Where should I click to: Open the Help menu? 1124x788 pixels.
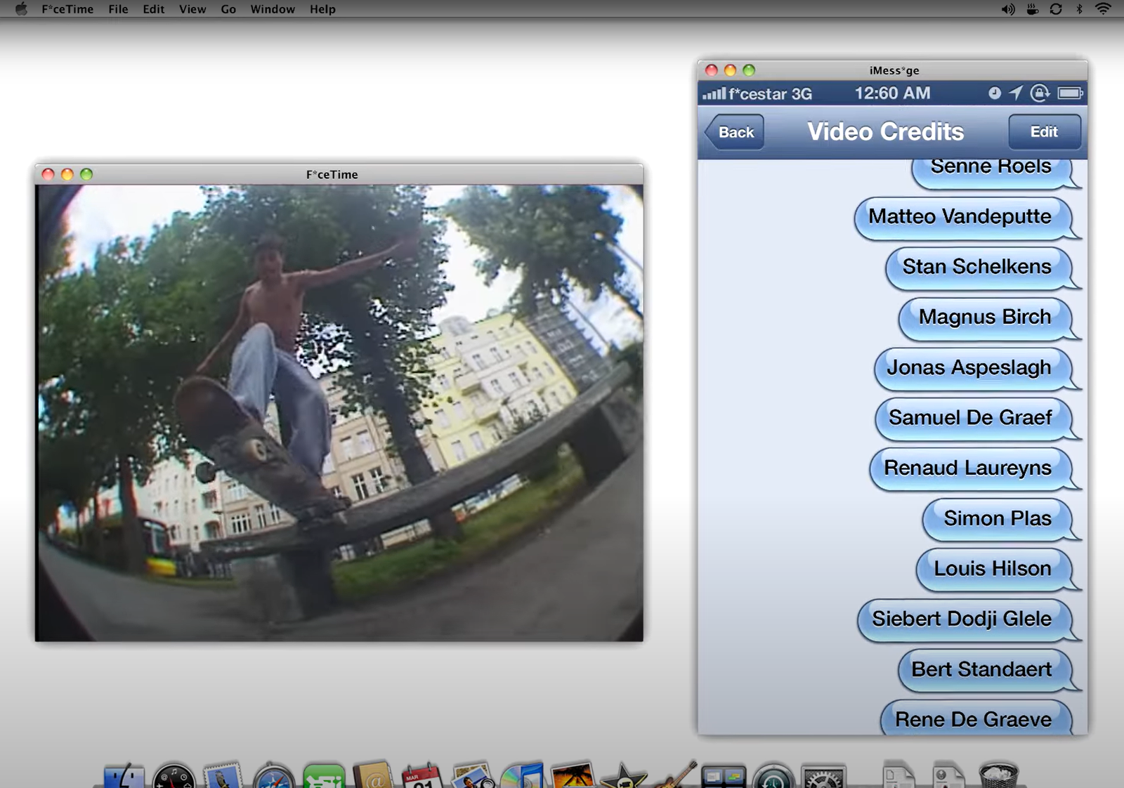pos(322,9)
